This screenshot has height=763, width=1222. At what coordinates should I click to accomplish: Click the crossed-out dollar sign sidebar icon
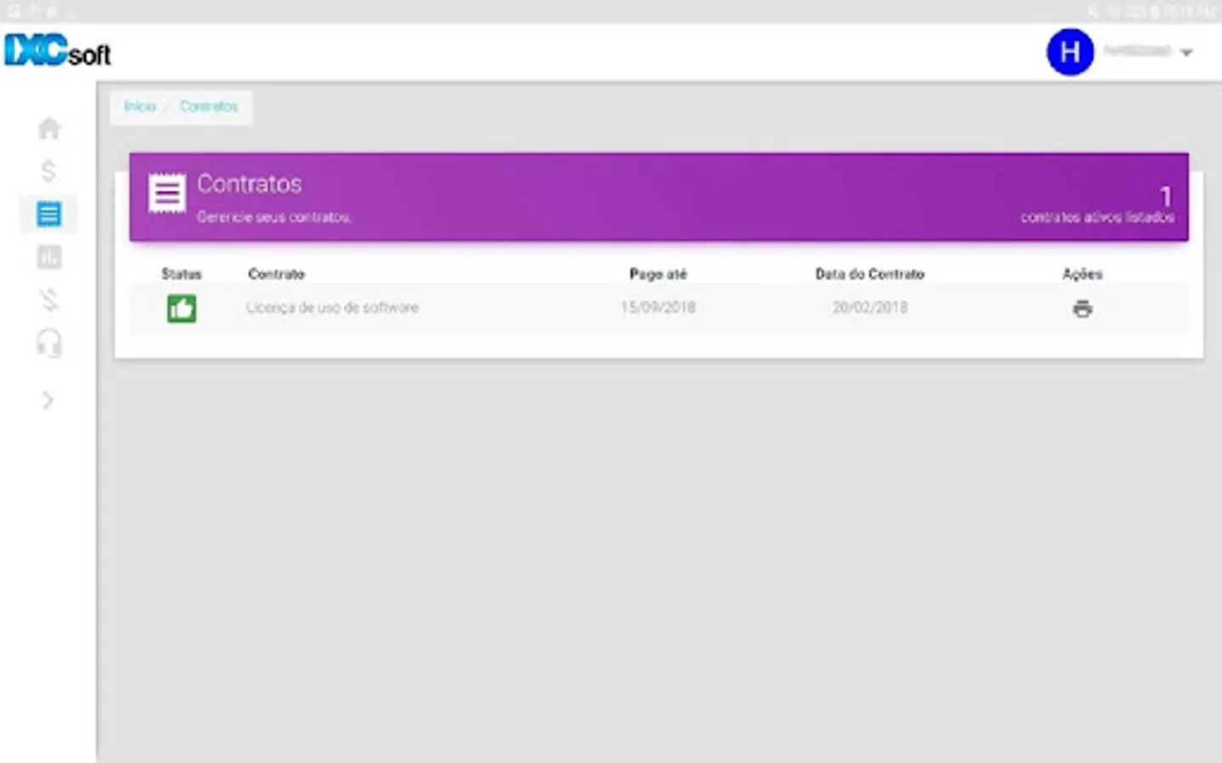click(49, 300)
